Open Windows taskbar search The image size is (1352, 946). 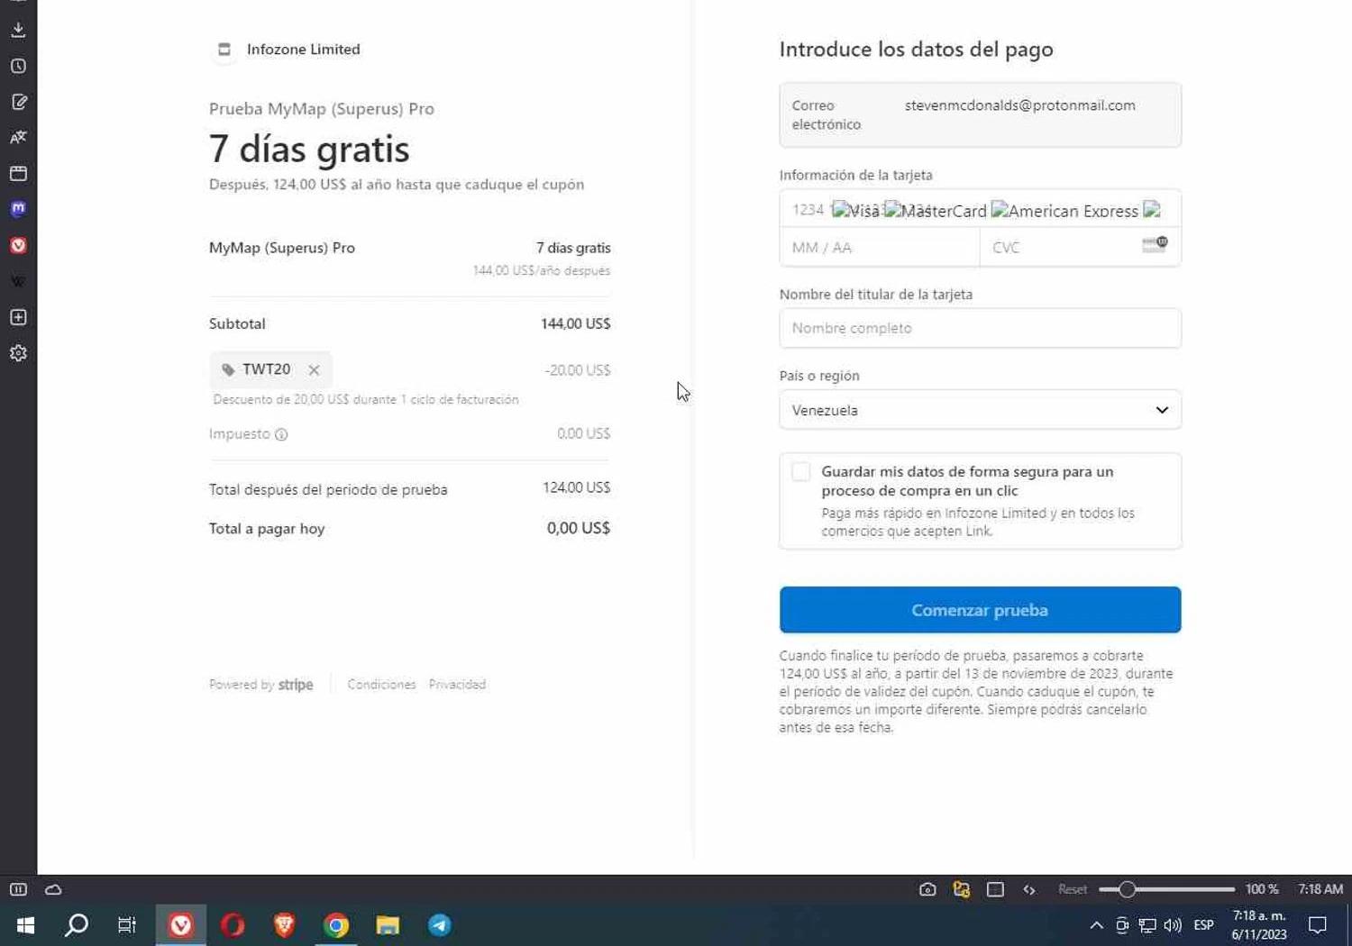[77, 925]
